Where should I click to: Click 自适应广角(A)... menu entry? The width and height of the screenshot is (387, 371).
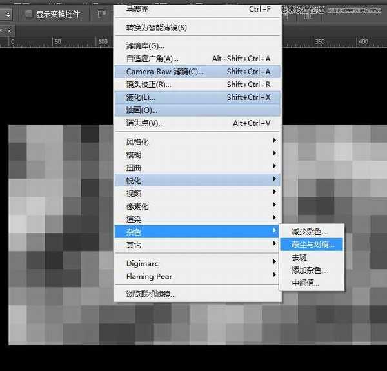point(152,59)
